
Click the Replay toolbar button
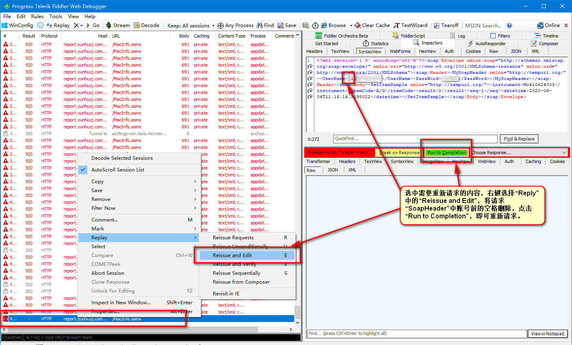(x=58, y=25)
